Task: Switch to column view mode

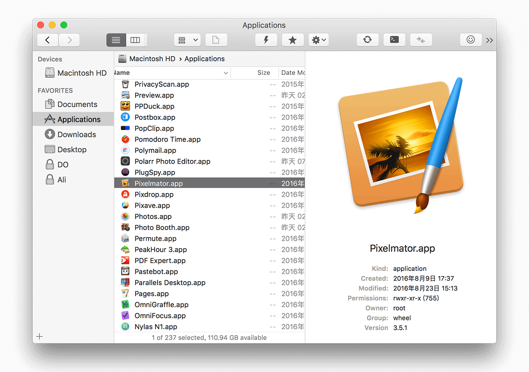Action: [135, 40]
